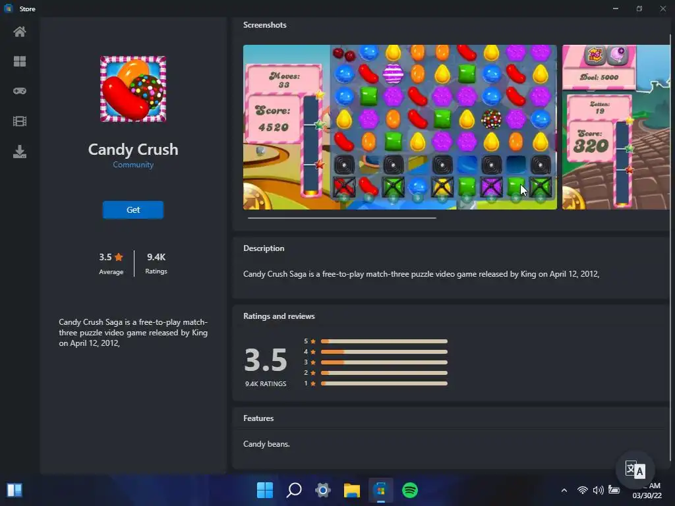Screen dimensions: 675x506
Task: Click the battery icon in the system tray
Action: coord(614,490)
